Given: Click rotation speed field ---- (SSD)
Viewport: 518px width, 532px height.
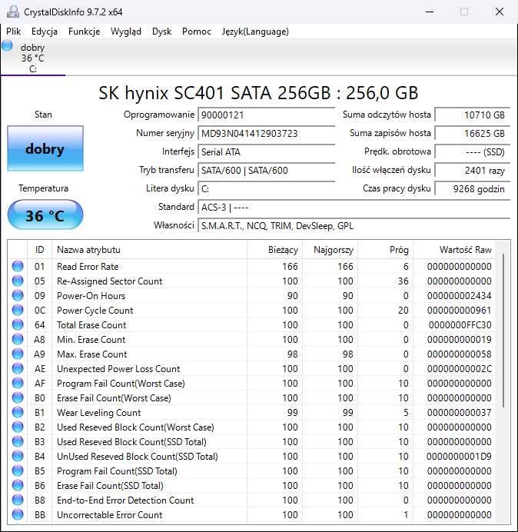Looking at the screenshot, I should pos(473,151).
